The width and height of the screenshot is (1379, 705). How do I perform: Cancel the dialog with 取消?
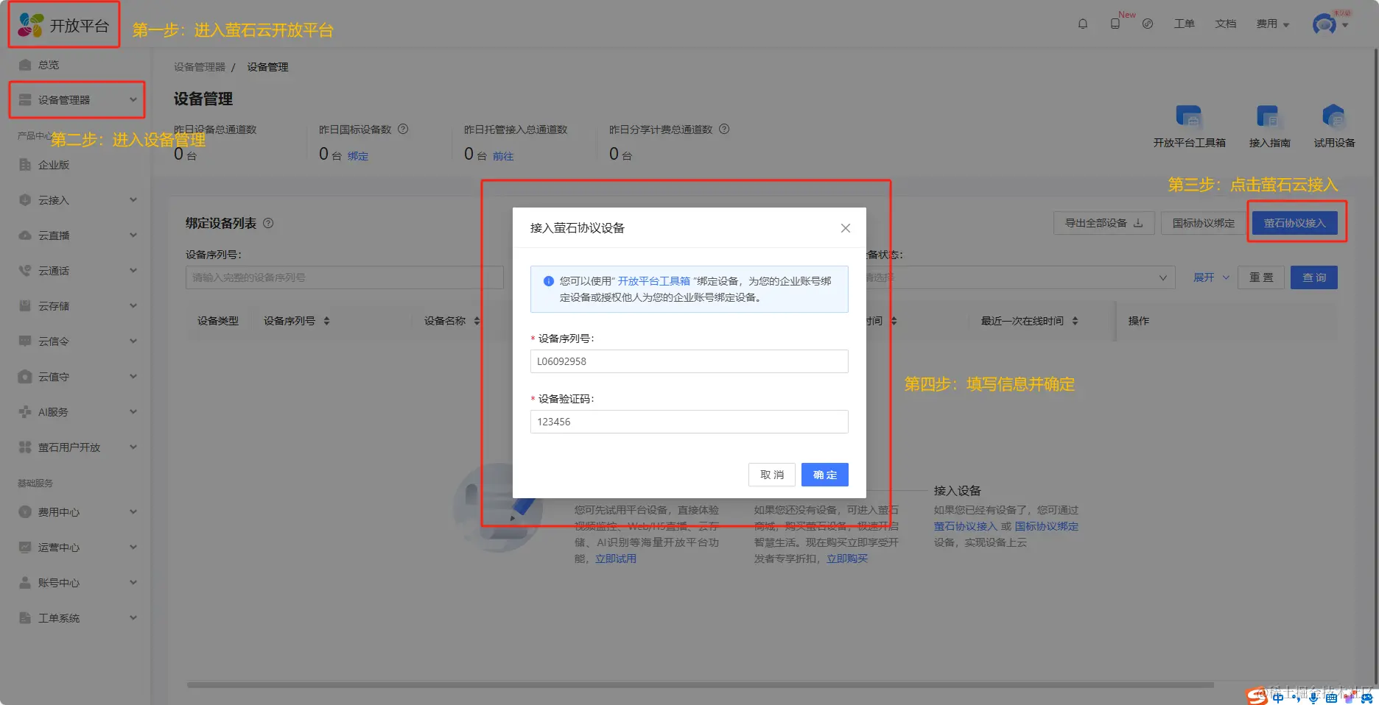tap(772, 475)
